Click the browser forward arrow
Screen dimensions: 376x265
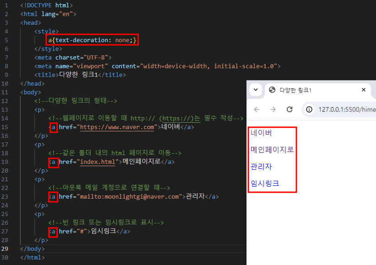point(273,109)
